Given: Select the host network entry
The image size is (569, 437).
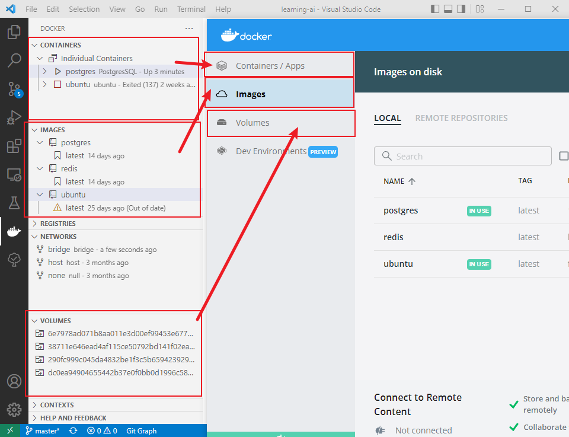Looking at the screenshot, I should pyautogui.click(x=114, y=263).
